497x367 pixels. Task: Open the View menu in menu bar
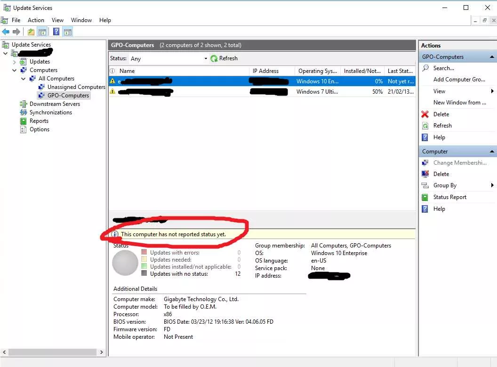(57, 20)
